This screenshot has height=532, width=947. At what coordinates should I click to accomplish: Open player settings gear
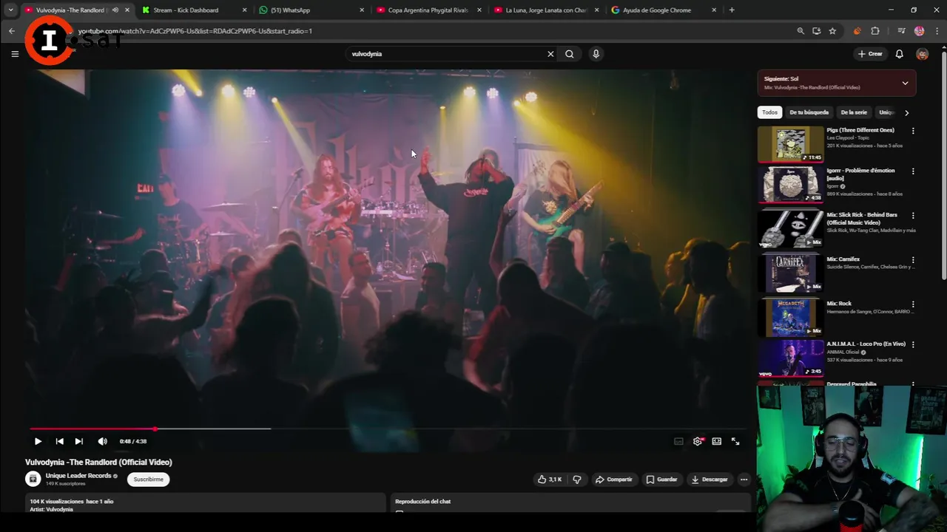point(698,441)
